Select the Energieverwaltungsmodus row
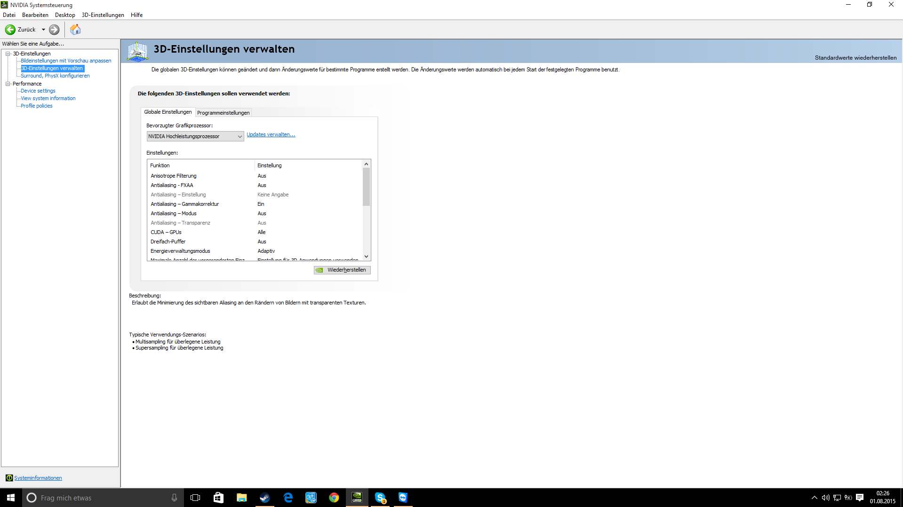This screenshot has height=507, width=903. [x=255, y=251]
